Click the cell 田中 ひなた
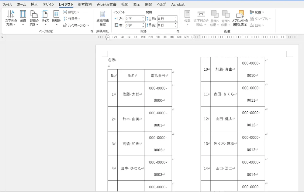This screenshot has width=304, height=192. pos(131,168)
